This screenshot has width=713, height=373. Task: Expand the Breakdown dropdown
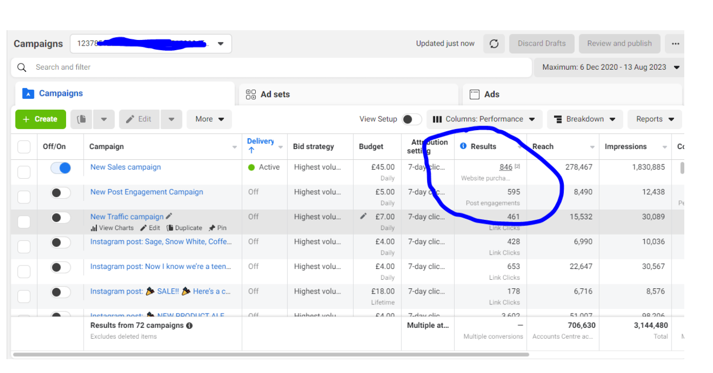[x=585, y=119]
